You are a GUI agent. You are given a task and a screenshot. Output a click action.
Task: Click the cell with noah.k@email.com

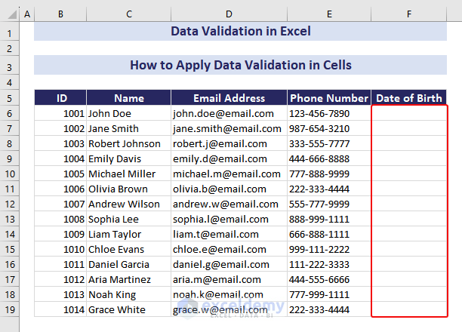(x=229, y=294)
